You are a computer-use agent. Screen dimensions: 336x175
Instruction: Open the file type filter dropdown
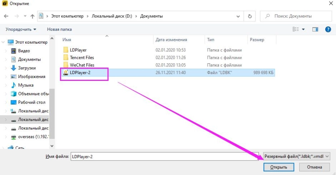pos(297,156)
